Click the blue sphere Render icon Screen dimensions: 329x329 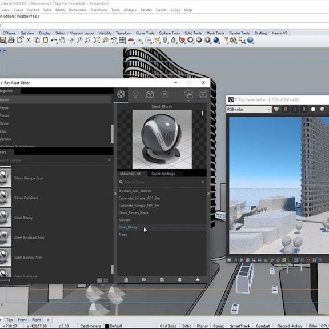click(x=216, y=40)
